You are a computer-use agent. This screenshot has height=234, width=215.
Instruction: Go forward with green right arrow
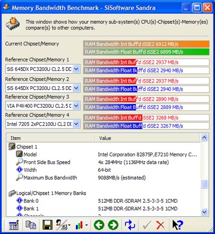pos(113,225)
